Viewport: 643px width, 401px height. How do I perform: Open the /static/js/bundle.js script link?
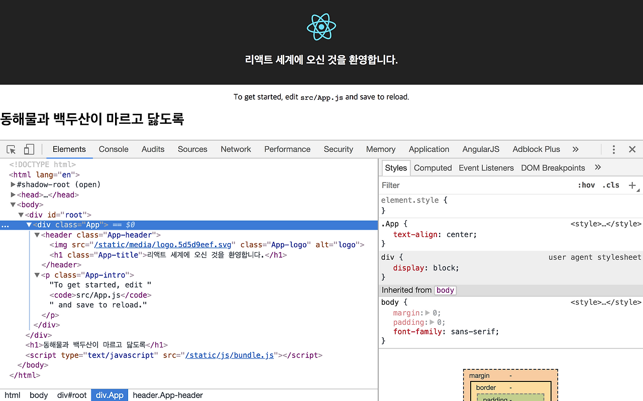[230, 355]
